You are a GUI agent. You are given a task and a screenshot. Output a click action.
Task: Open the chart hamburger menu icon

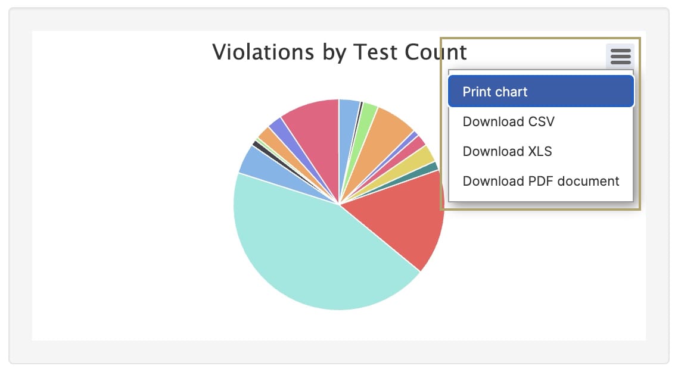tap(620, 56)
